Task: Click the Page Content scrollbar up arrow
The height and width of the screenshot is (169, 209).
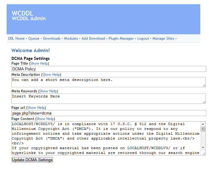Action: coord(203,124)
